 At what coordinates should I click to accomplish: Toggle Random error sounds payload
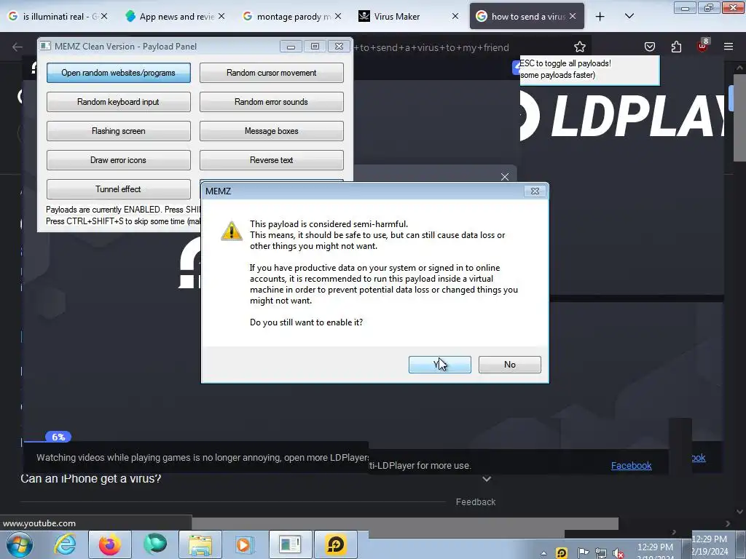271,102
